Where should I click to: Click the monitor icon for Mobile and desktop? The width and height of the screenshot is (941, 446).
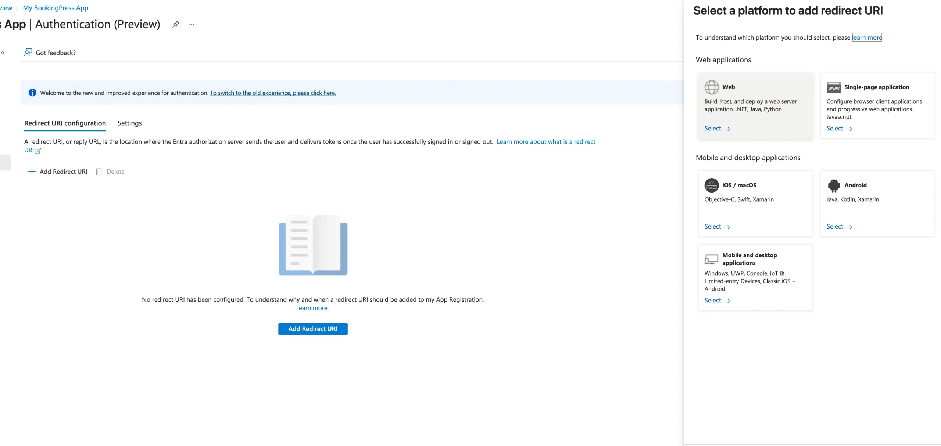click(x=711, y=259)
